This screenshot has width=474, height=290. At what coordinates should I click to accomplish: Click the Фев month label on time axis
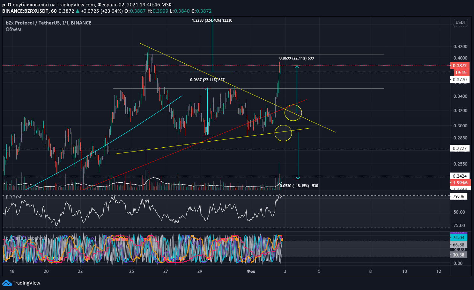tap(251, 271)
